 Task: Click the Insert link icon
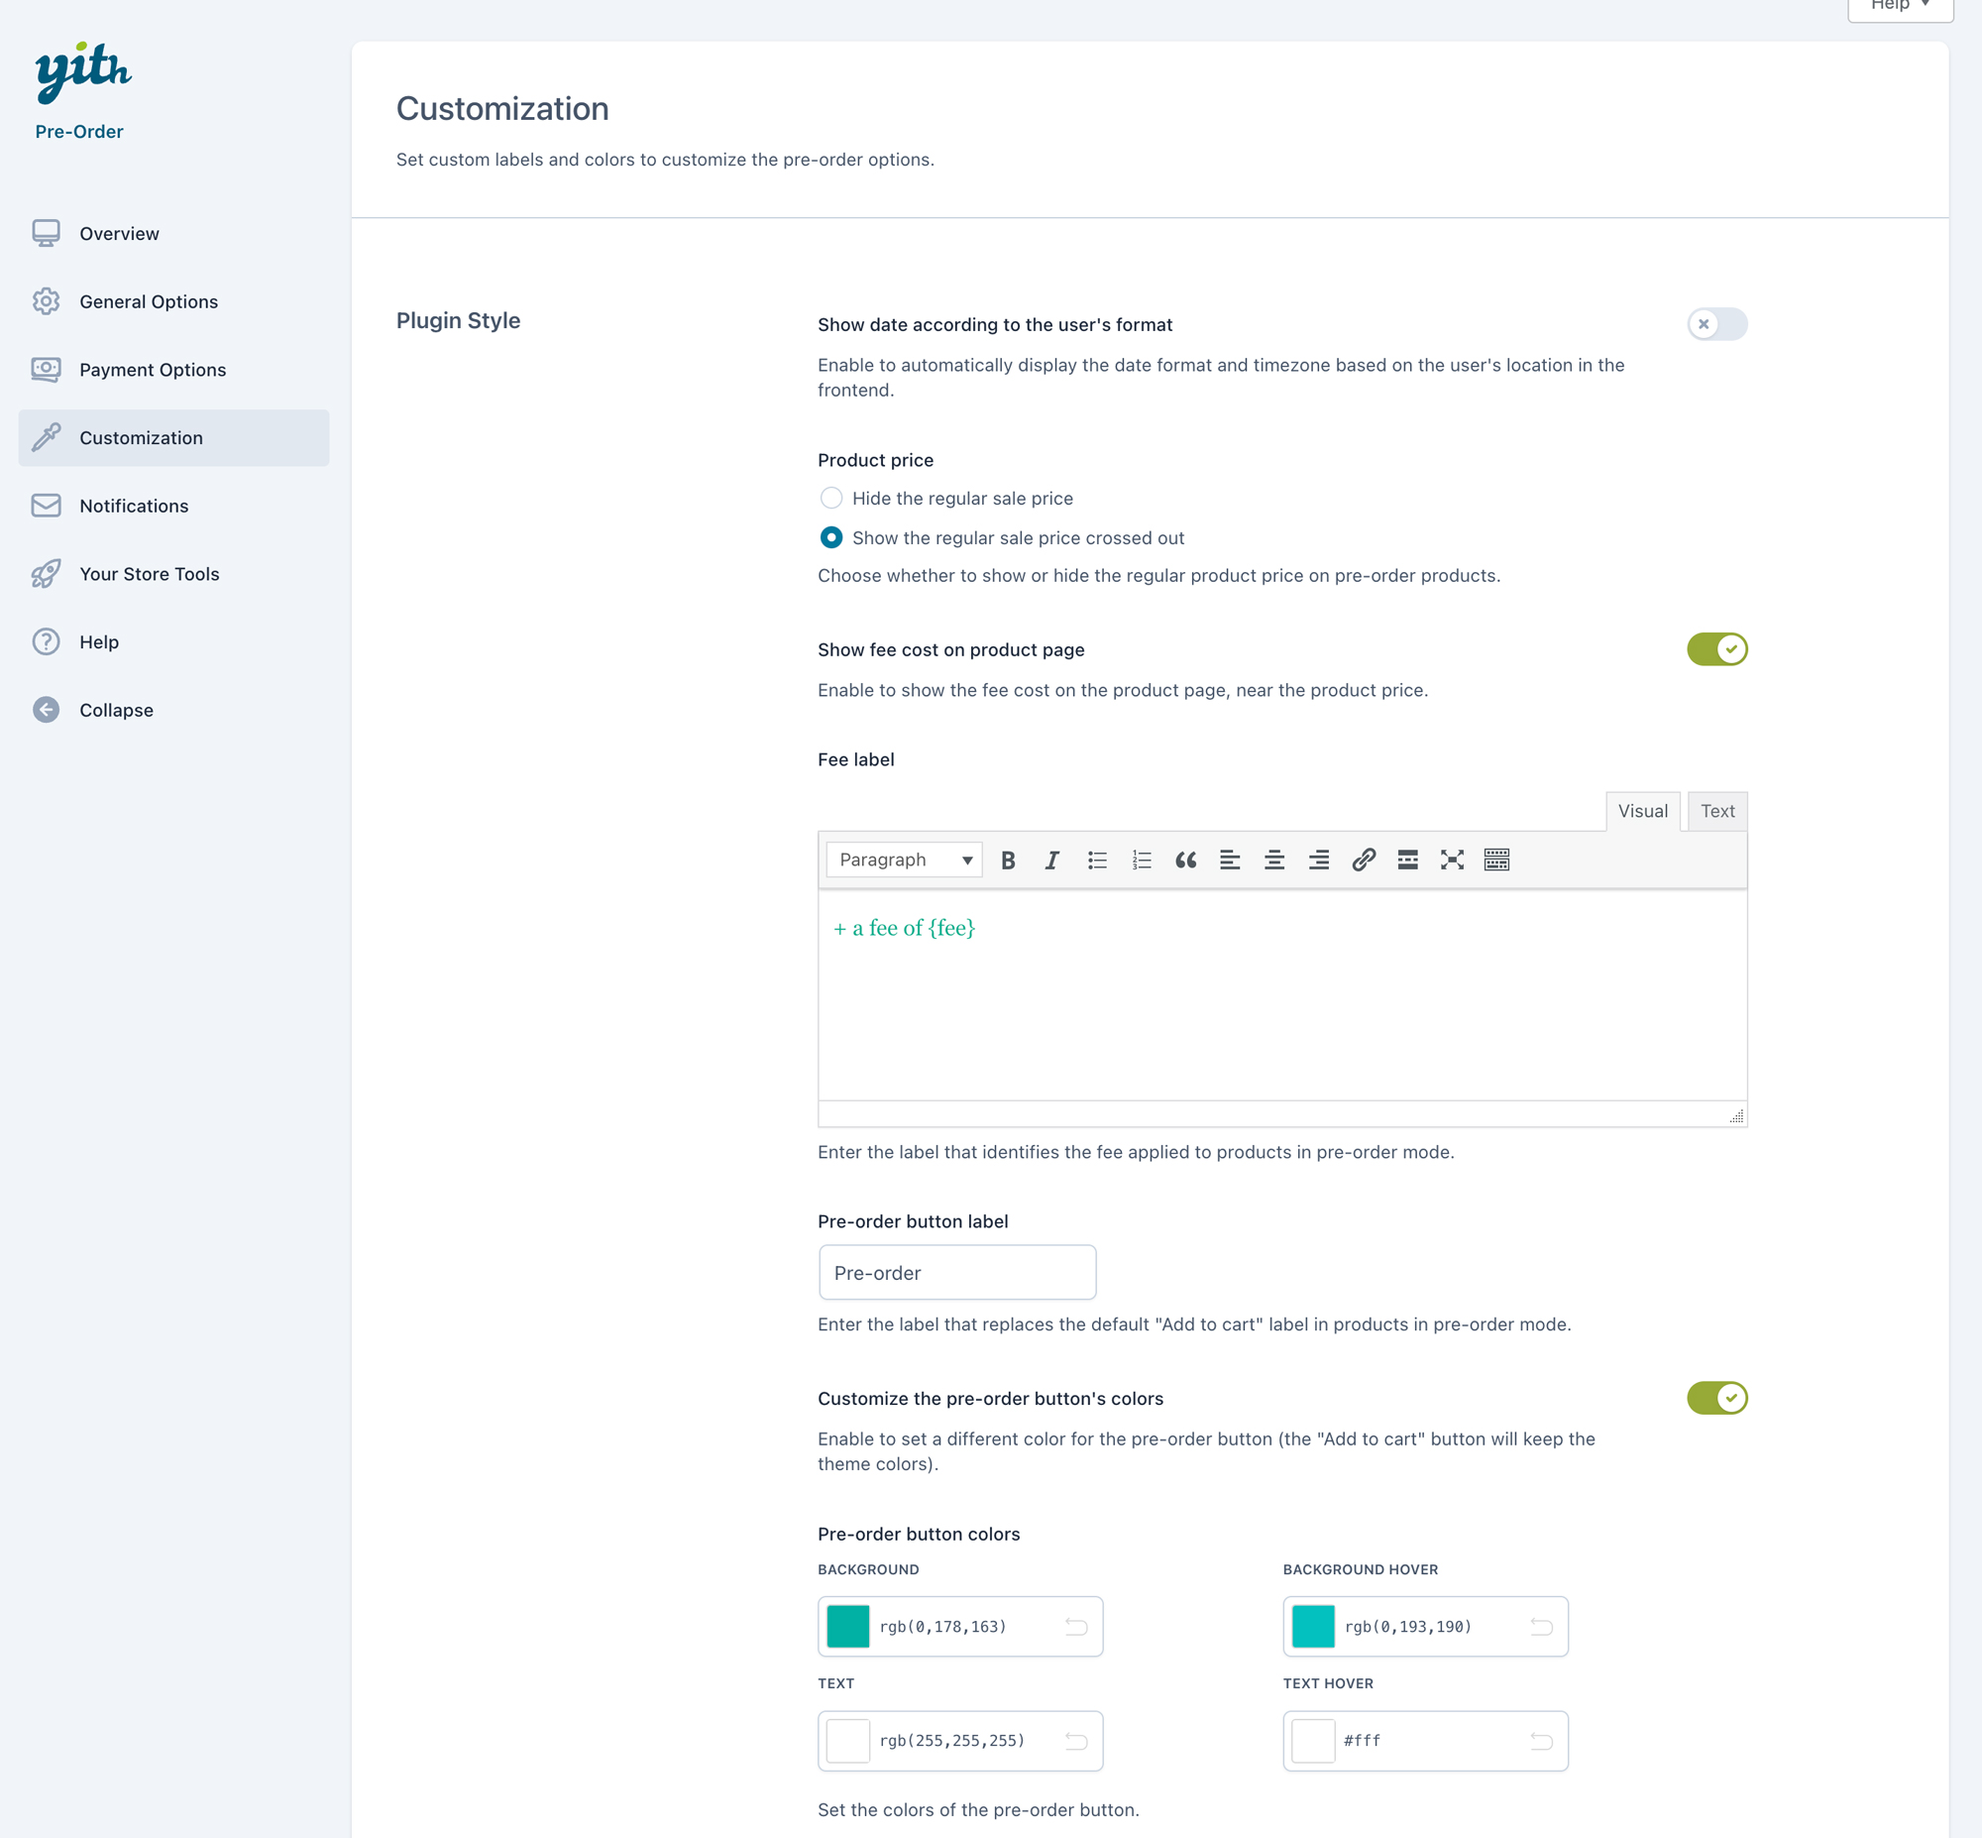pyautogui.click(x=1364, y=861)
